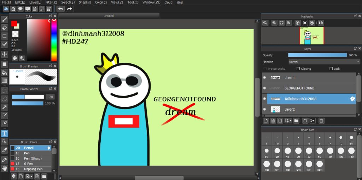
Task: Hide the GEORGENOTFOUND layer
Action: (x=264, y=88)
